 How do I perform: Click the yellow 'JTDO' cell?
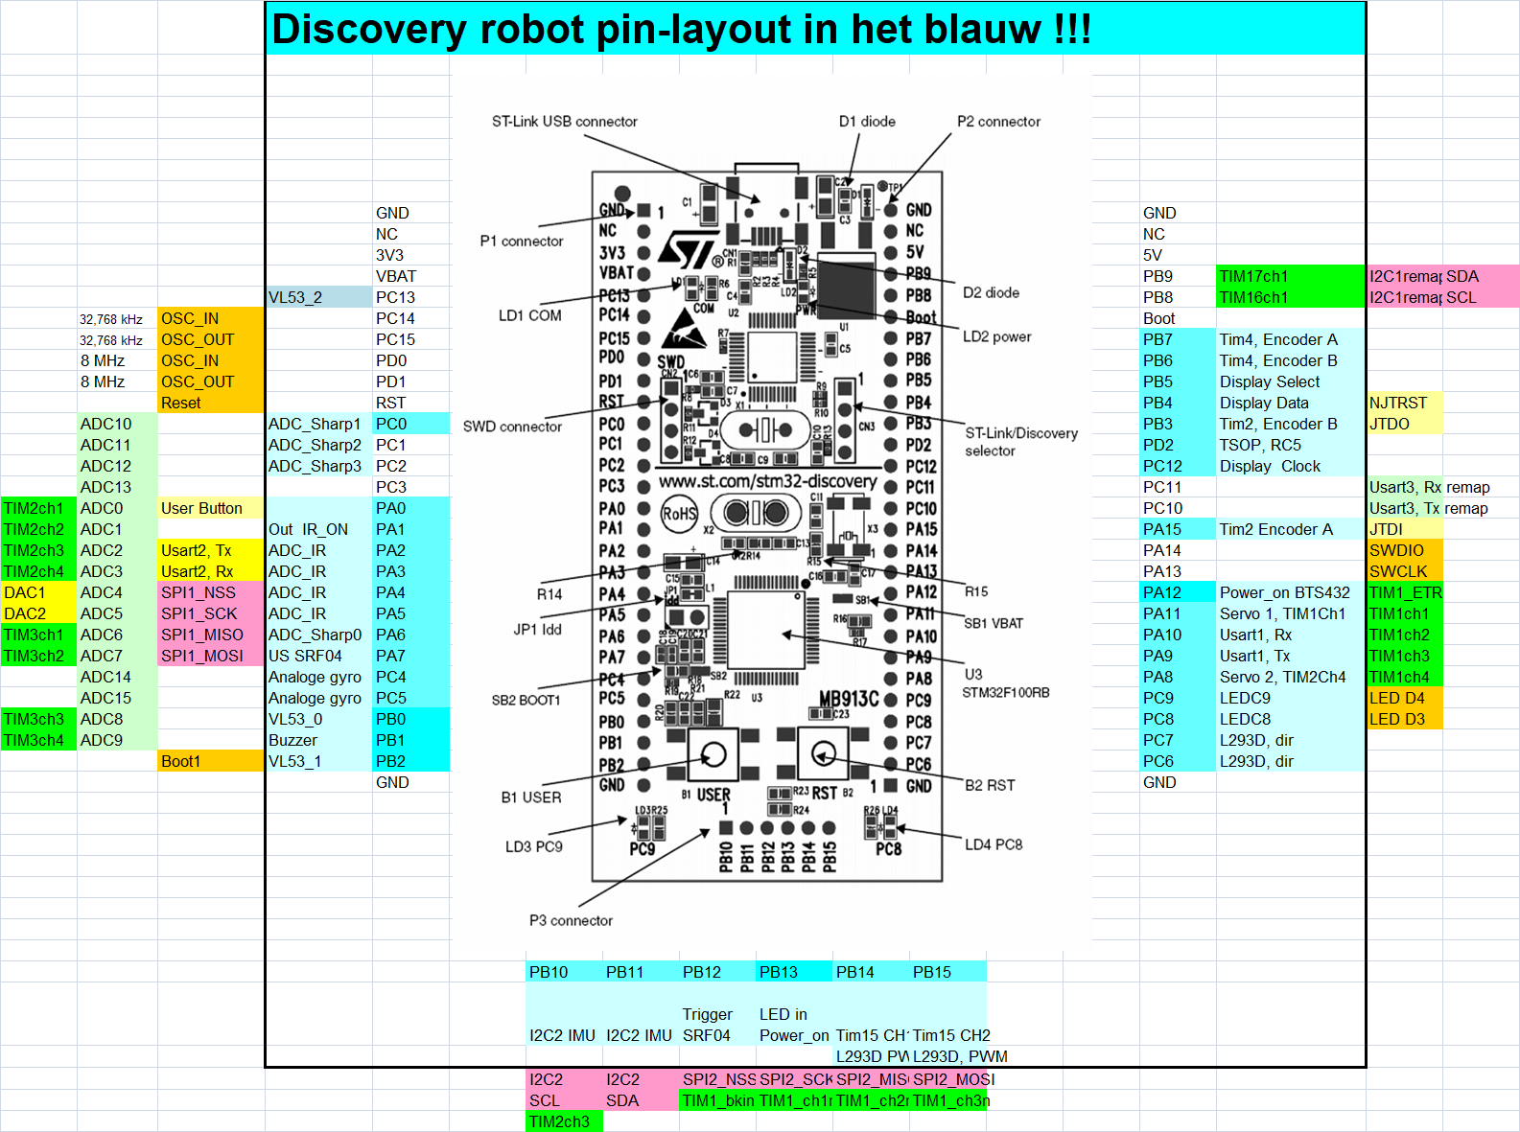point(1405,424)
